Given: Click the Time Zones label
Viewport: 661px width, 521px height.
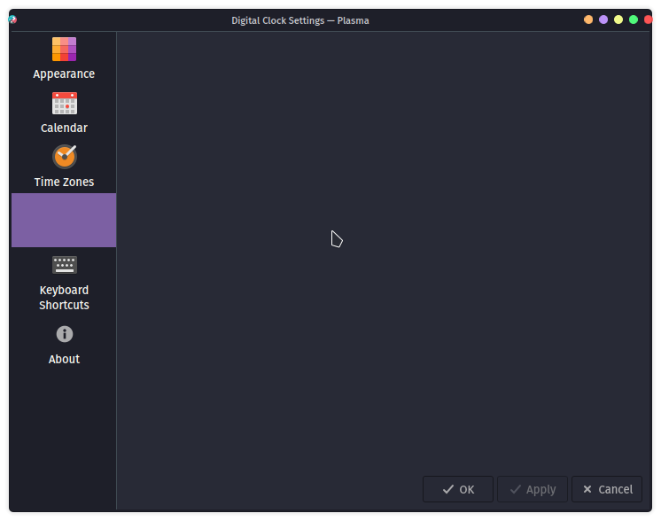Looking at the screenshot, I should 64,182.
